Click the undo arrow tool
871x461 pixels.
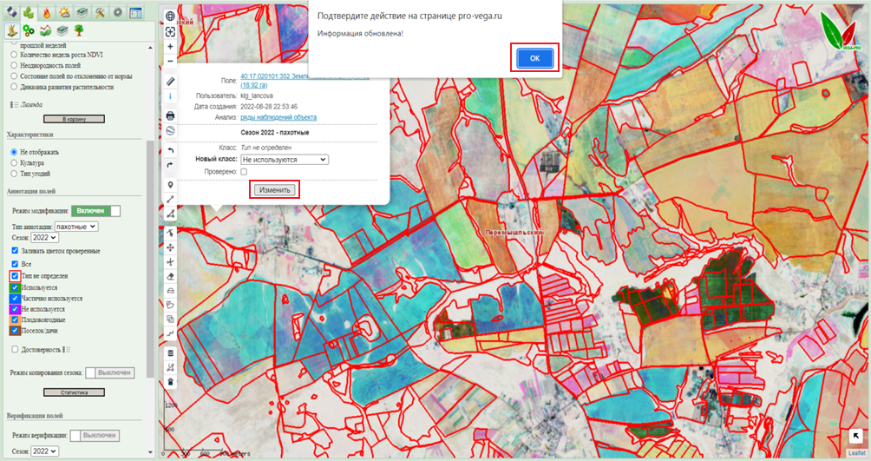170,151
